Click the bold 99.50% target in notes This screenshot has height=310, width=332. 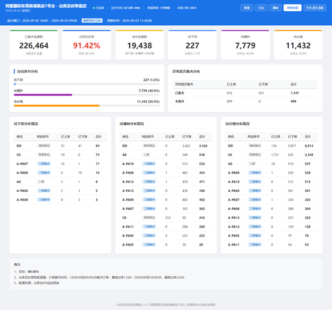[33, 271]
